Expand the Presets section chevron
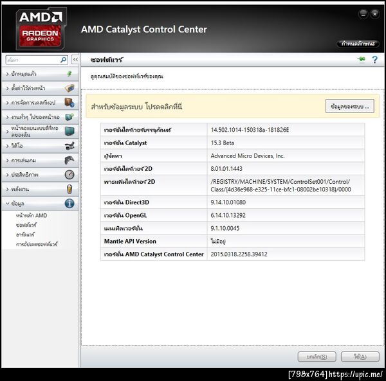Viewport: 386px width, 381px height. 7,88
